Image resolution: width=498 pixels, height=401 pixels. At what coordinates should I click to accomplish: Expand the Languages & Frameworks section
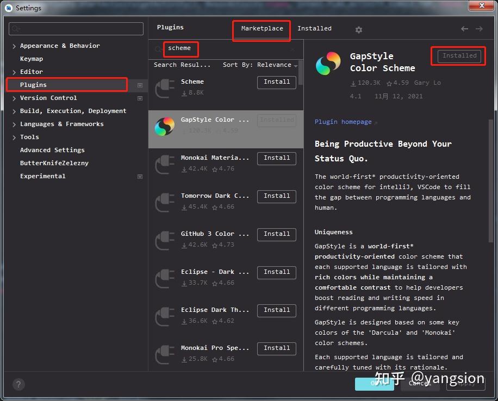click(x=14, y=124)
